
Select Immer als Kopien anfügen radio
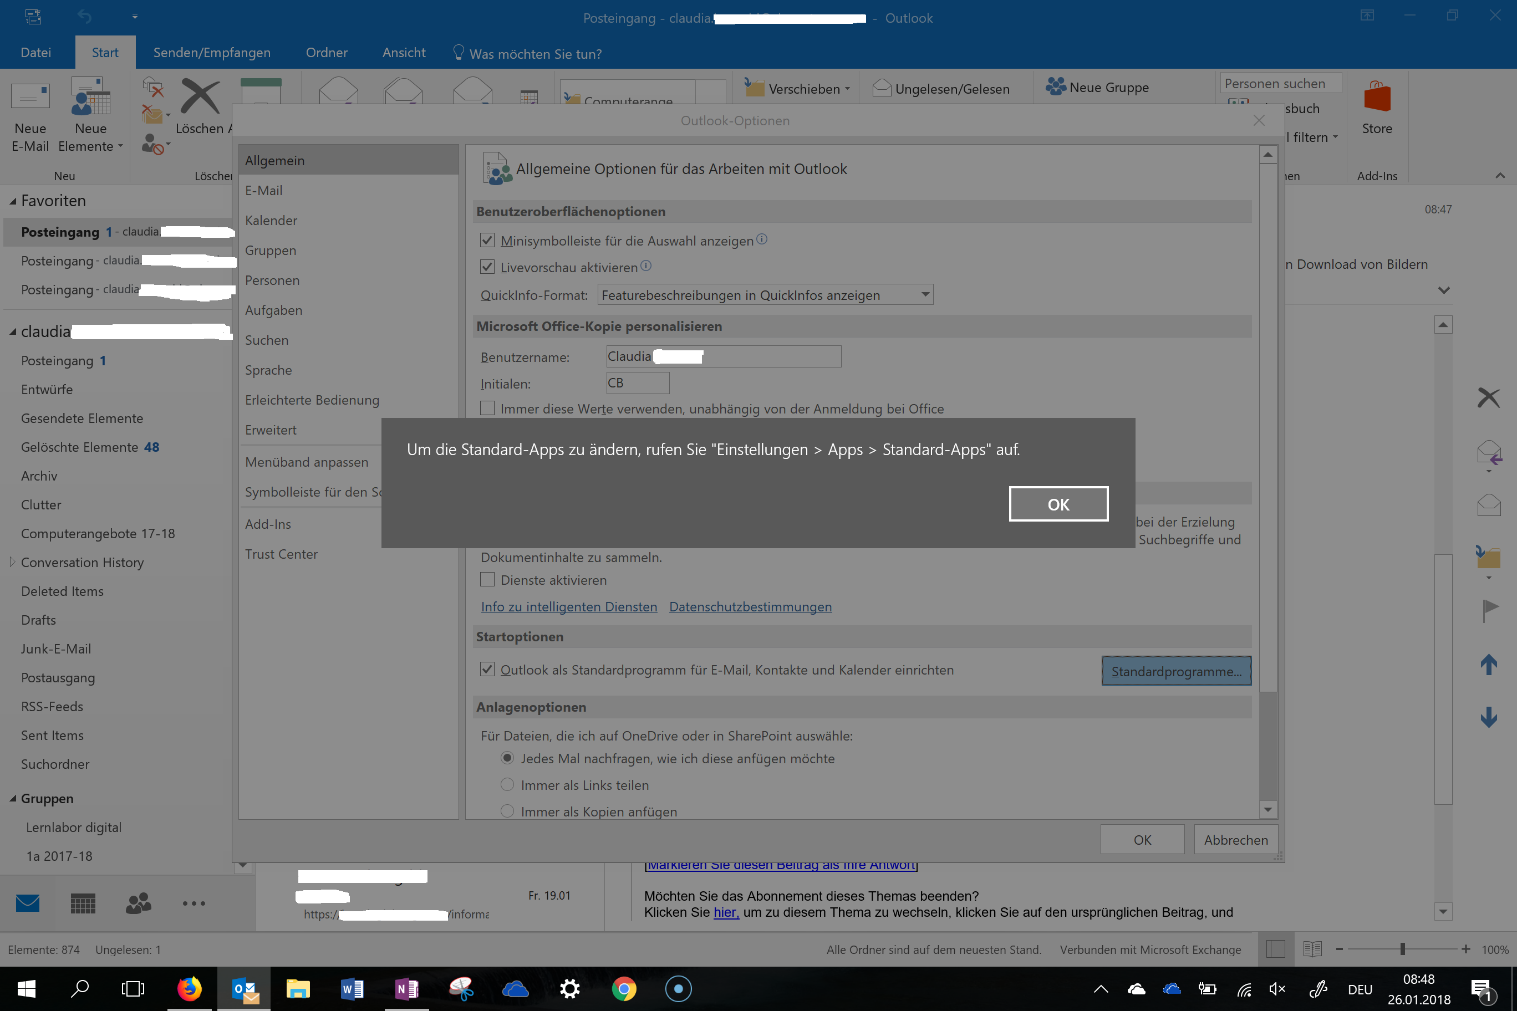(507, 810)
